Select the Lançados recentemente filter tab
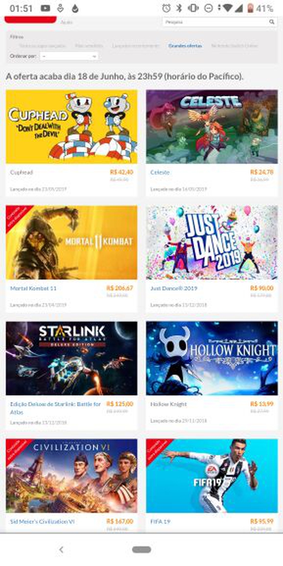Viewport: 283px width, 566px height. point(136,46)
